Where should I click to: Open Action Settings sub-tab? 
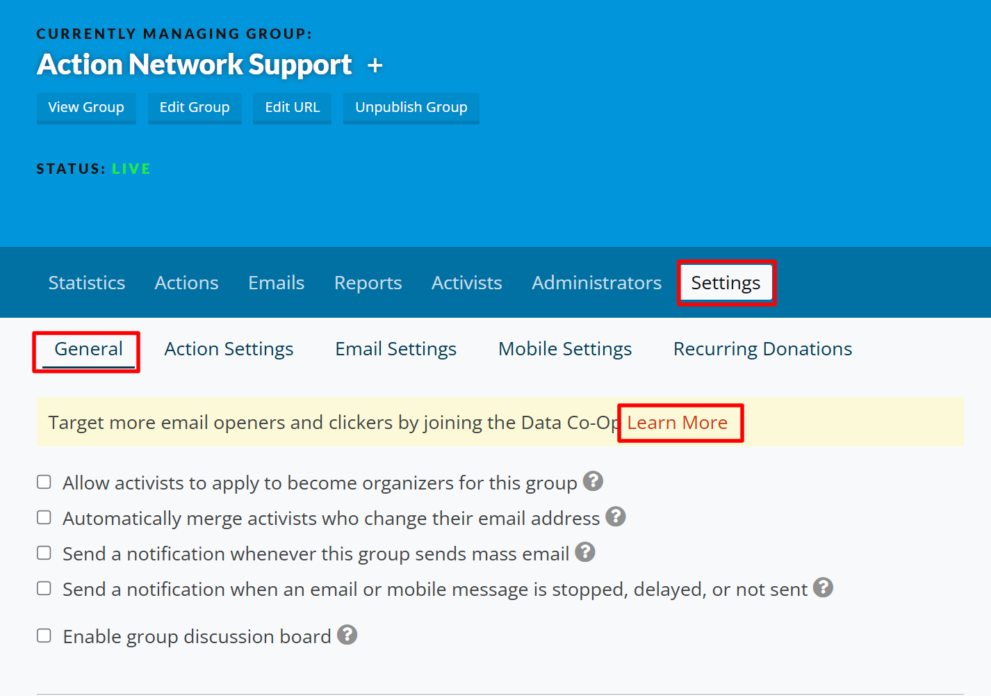pyautogui.click(x=229, y=349)
